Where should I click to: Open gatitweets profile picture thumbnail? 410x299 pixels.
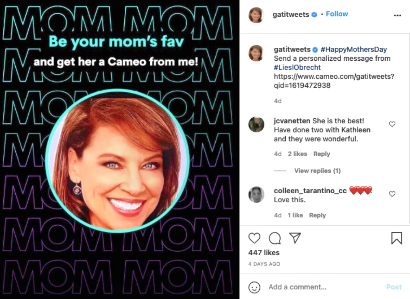coord(256,14)
